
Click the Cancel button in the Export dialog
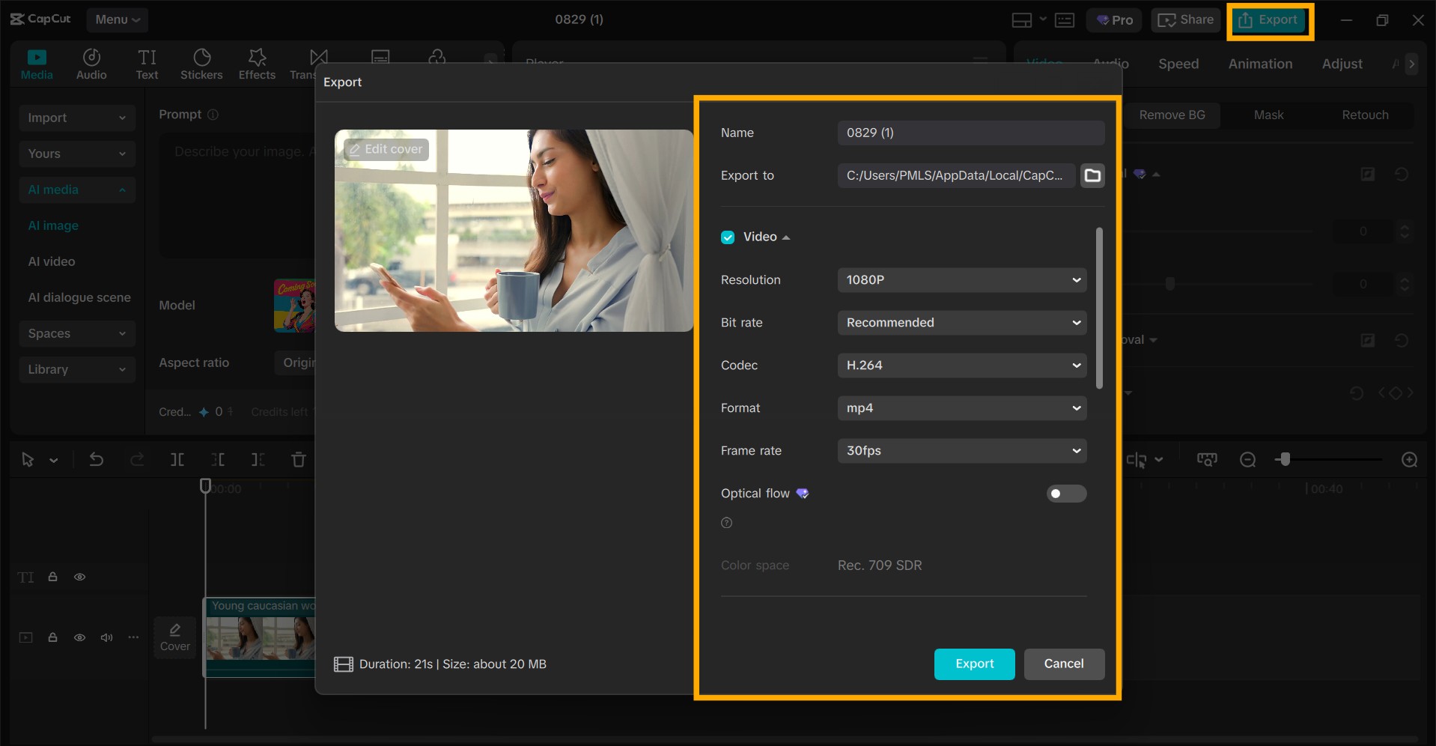tap(1064, 664)
